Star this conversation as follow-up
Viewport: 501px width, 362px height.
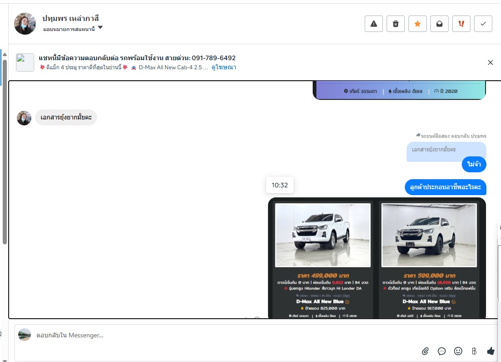tap(417, 24)
